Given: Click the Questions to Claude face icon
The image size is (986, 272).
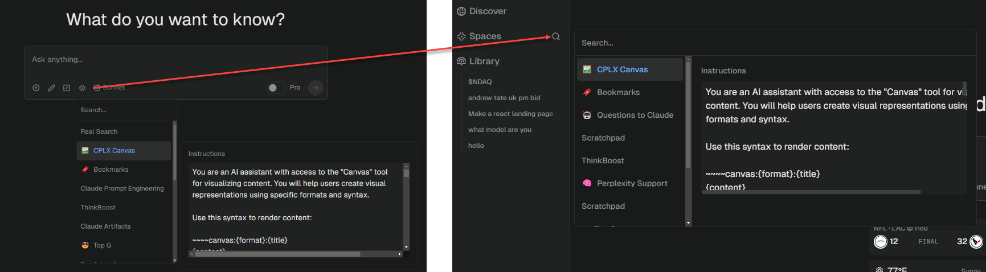Looking at the screenshot, I should (587, 115).
